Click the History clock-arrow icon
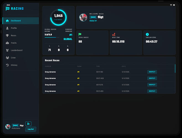The image size is (182, 138). (x=7, y=65)
